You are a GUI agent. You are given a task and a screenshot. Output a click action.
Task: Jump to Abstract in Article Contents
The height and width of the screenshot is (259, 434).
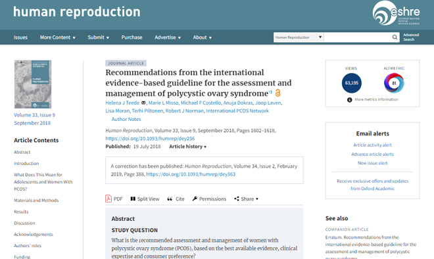(x=22, y=153)
